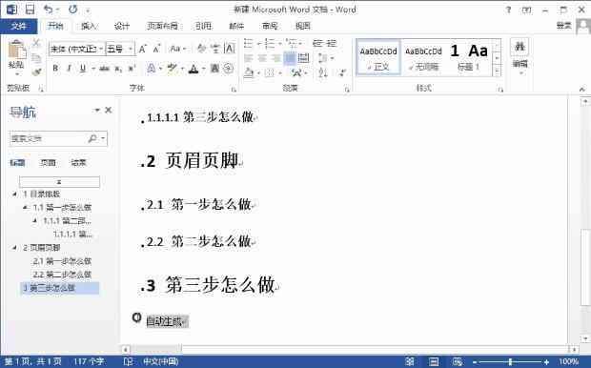Image resolution: width=591 pixels, height=368 pixels.
Task: Click the Redo/Repeat arrow
Action: tap(72, 9)
